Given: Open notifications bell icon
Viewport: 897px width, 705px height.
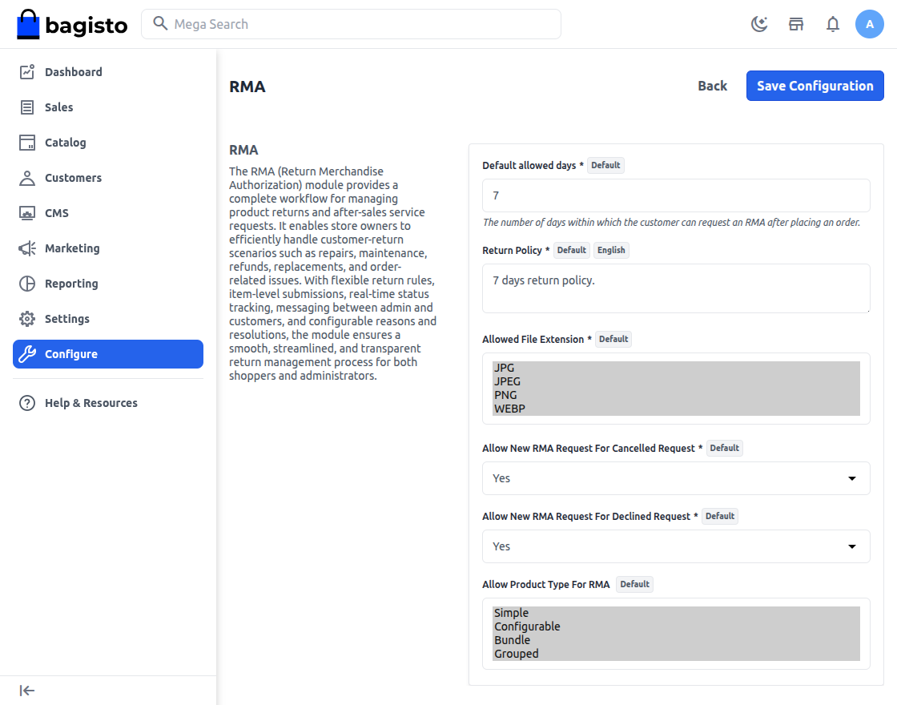Looking at the screenshot, I should point(833,24).
